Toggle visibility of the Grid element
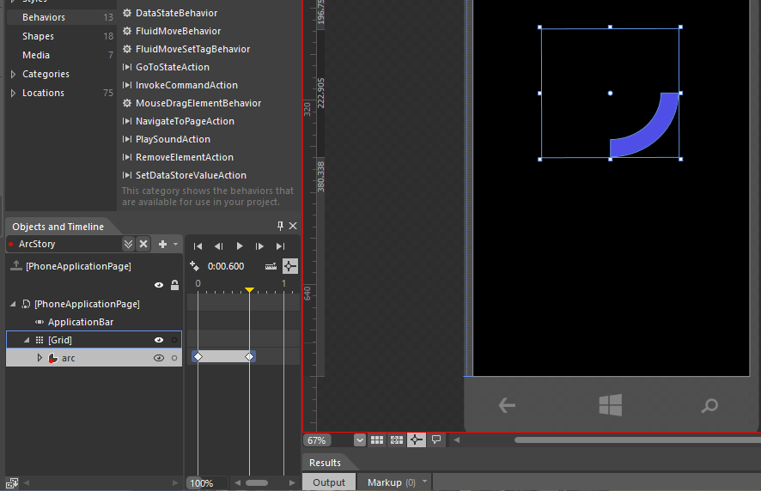761x491 pixels. 159,340
